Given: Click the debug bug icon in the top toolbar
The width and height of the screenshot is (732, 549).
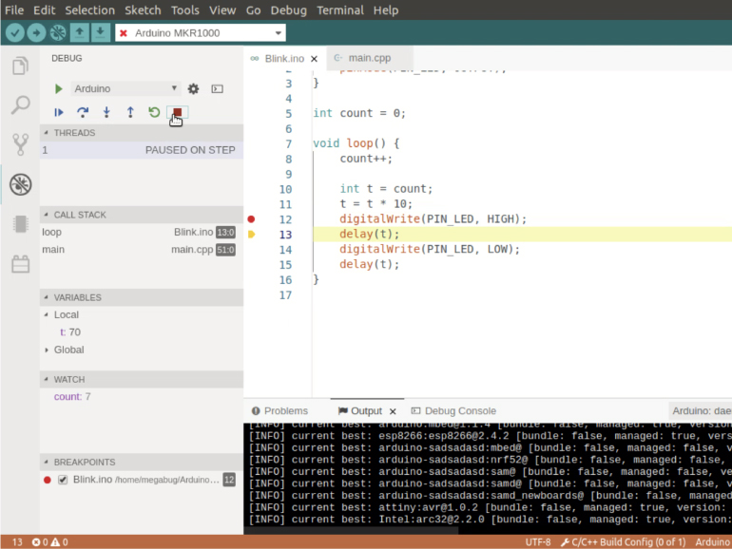Looking at the screenshot, I should pyautogui.click(x=58, y=32).
